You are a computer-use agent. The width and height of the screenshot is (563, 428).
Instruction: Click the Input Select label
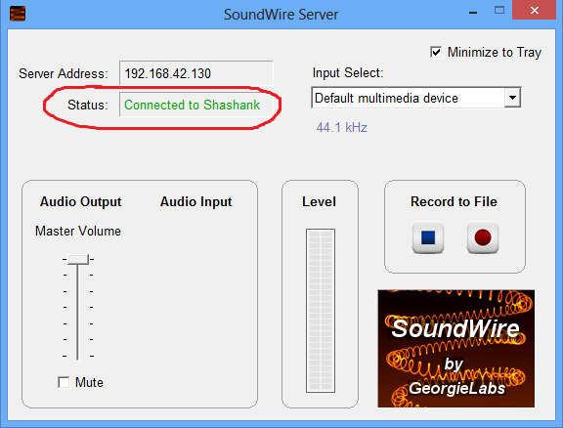(348, 73)
